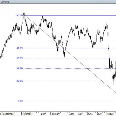Screen dimensions: 116x116
Task: Click the -20.4502) value in title bar
Action: 5,2
